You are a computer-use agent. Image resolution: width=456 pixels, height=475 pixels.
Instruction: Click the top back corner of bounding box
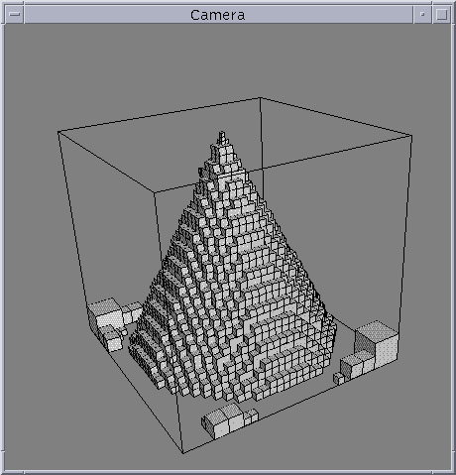260,98
